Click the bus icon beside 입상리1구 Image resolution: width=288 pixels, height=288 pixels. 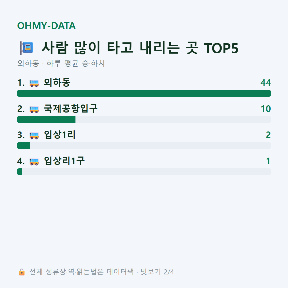[x=34, y=161]
